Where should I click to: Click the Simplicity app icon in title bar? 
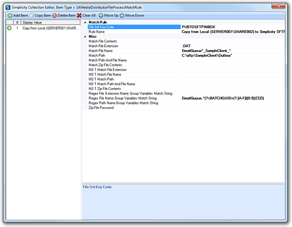(x=8, y=7)
